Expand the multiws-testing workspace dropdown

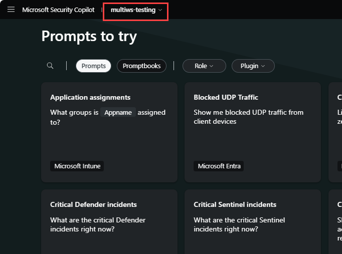[x=136, y=10]
